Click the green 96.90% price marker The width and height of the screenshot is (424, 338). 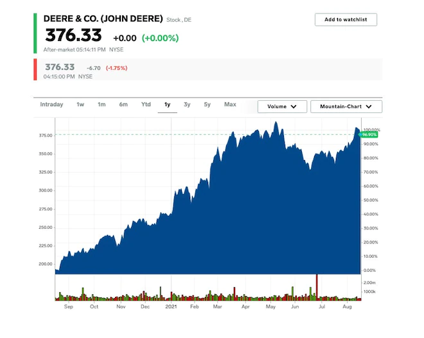point(369,135)
